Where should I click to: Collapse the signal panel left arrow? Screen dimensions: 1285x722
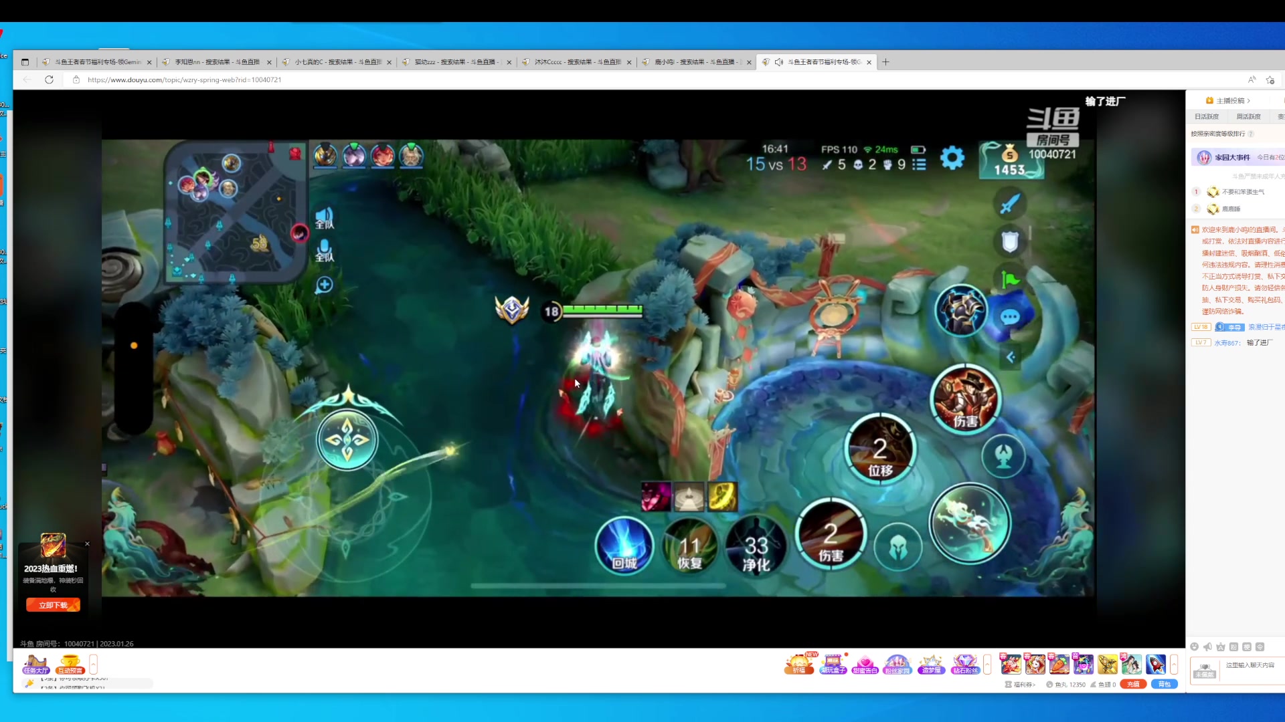1011,357
